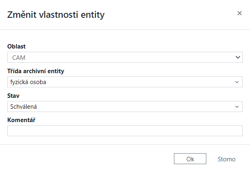Screen dimensions: 250x171
Task: Click the Oblast field label
Action: [17, 46]
